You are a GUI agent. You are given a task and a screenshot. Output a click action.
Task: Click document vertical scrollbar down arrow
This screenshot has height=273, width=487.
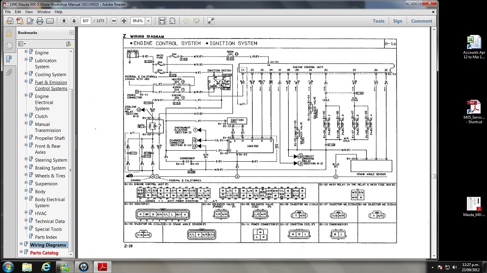click(x=434, y=256)
